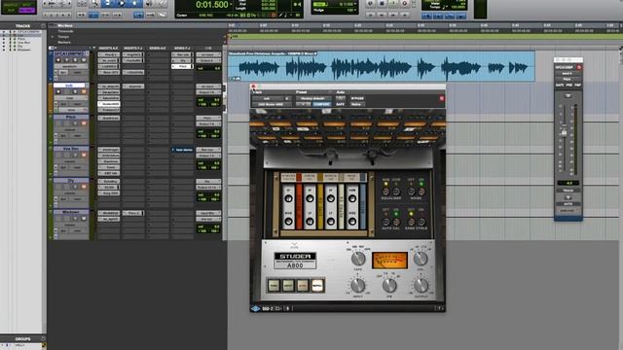Turn Auto Cal switch ON
The height and width of the screenshot is (350, 623).
396,222
